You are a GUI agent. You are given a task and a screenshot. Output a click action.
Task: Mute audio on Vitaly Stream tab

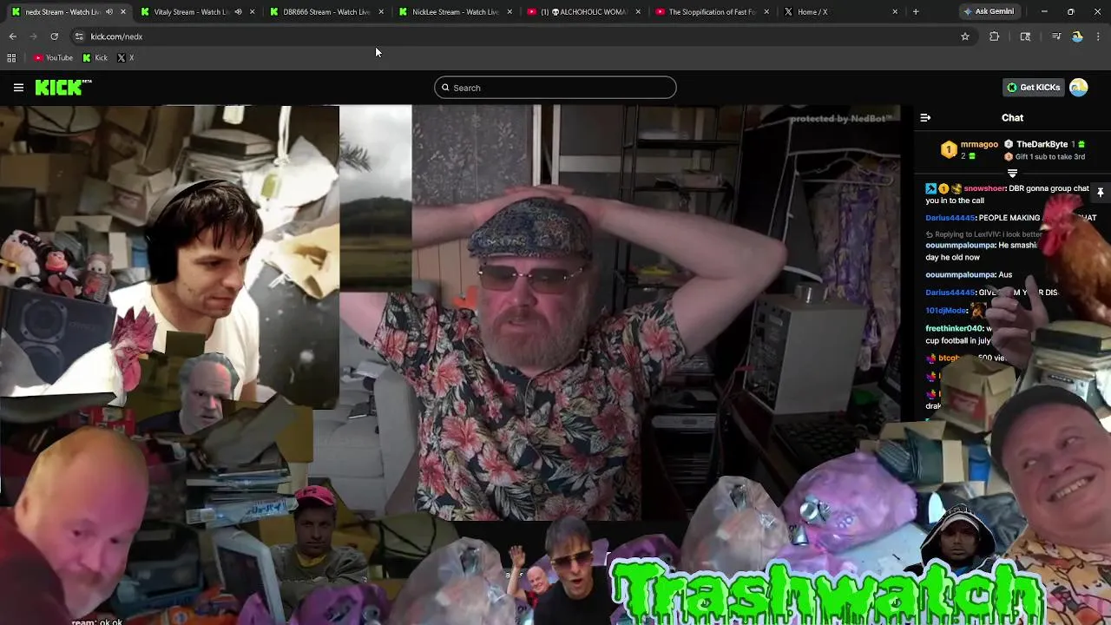238,12
